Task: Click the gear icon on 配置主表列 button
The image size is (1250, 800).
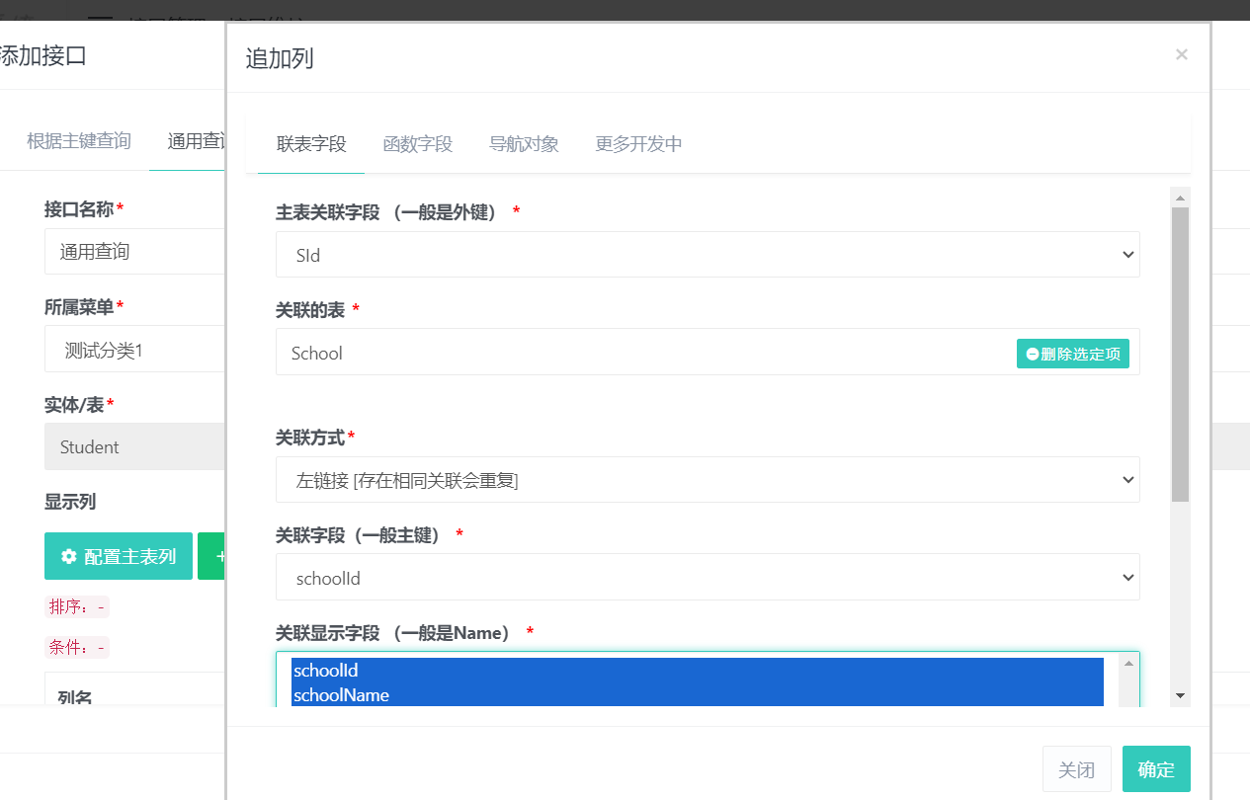Action: pyautogui.click(x=67, y=556)
